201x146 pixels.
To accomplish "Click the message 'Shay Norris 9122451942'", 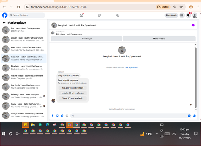I will pos(68,75).
